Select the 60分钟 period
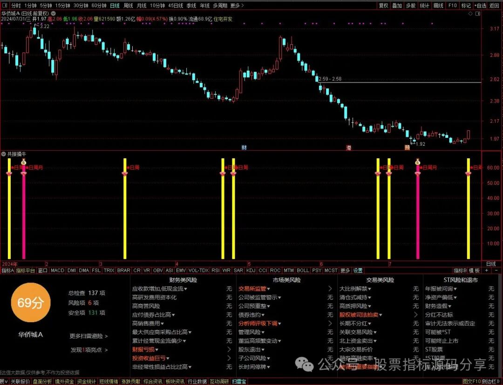The image size is (503, 385). pos(99,6)
